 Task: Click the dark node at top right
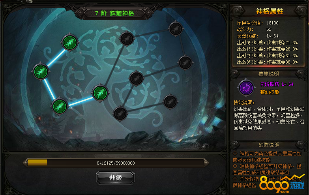pos(176,29)
